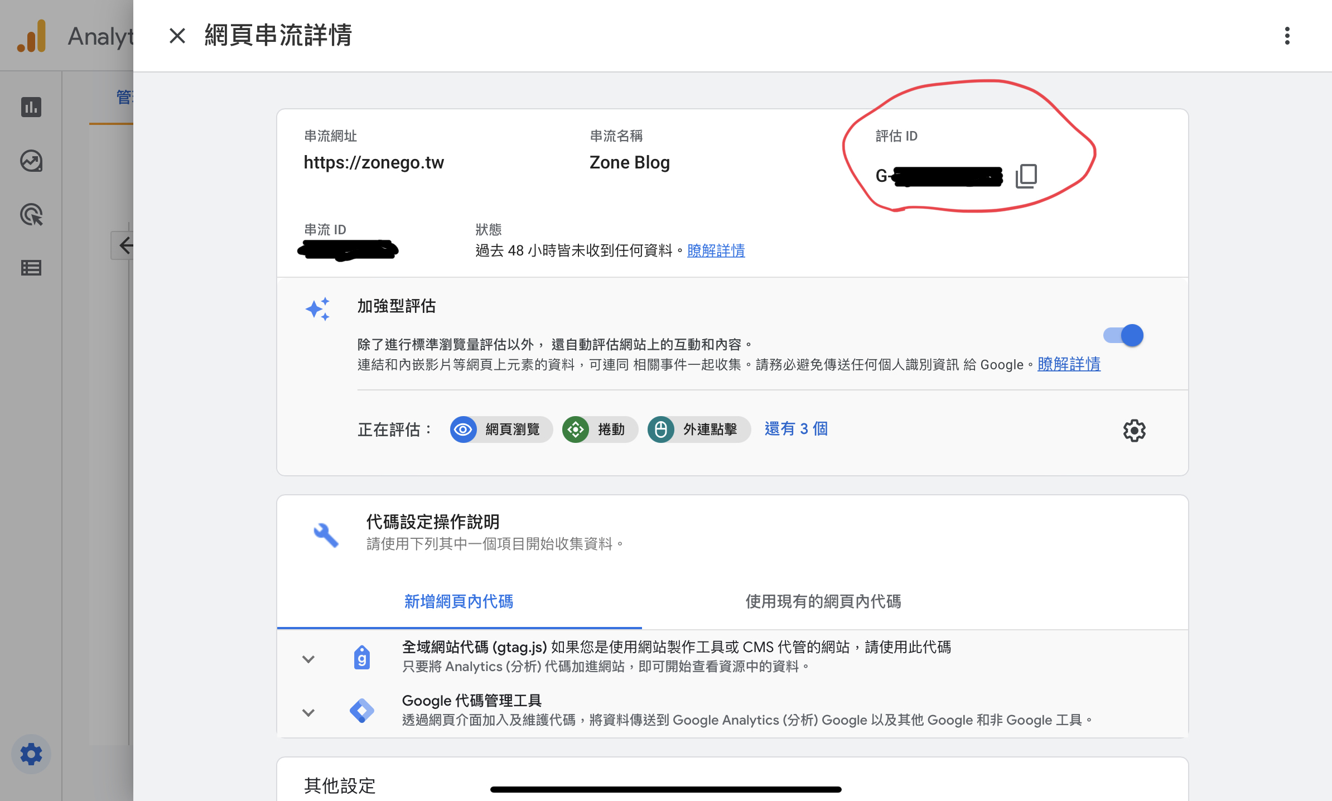Open the Advertising cursor icon in the sidebar
The image size is (1332, 801).
(x=31, y=214)
